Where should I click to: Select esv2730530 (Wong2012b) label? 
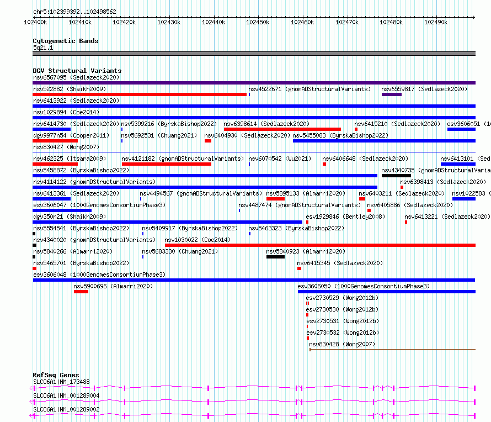(342, 309)
